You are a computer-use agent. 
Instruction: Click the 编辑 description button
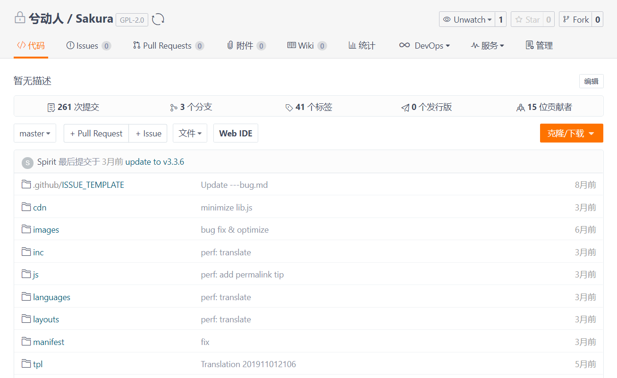pos(591,81)
